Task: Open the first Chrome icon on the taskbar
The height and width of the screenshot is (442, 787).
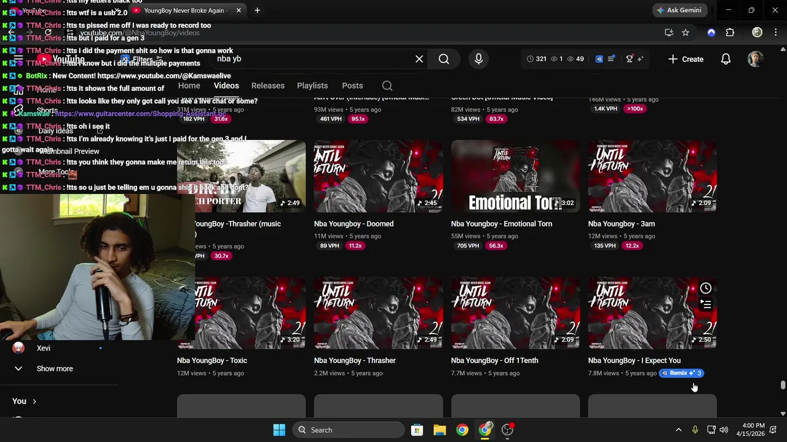Action: point(462,430)
